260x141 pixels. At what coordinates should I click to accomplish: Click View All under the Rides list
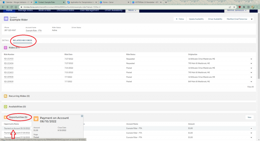pos(250,87)
